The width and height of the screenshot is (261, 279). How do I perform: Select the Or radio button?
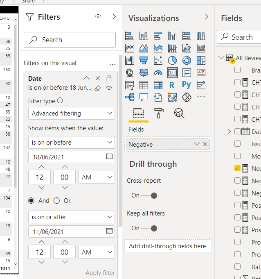[57, 201]
